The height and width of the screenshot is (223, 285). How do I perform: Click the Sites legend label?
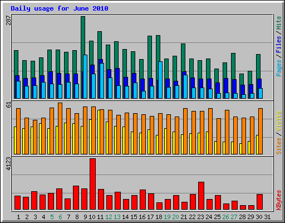(x=279, y=146)
